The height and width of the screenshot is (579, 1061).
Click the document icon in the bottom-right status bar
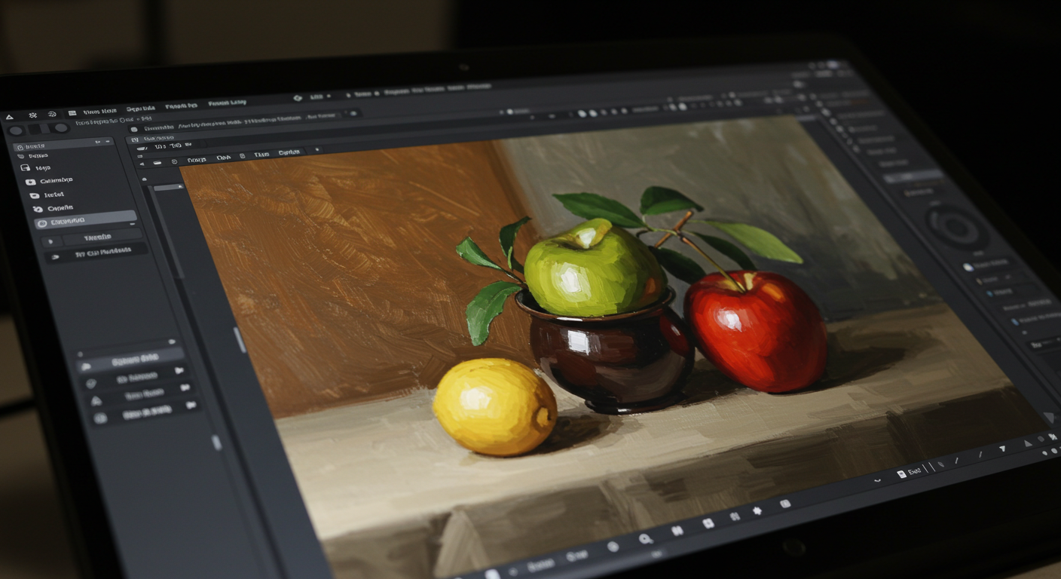pos(901,473)
